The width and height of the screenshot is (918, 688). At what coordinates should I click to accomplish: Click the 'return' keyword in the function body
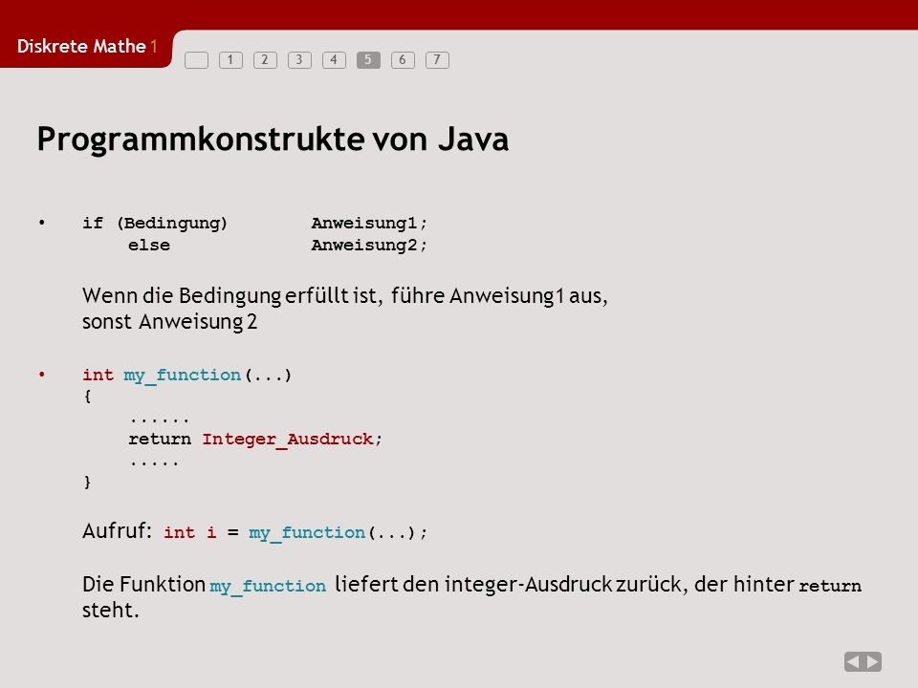(160, 440)
